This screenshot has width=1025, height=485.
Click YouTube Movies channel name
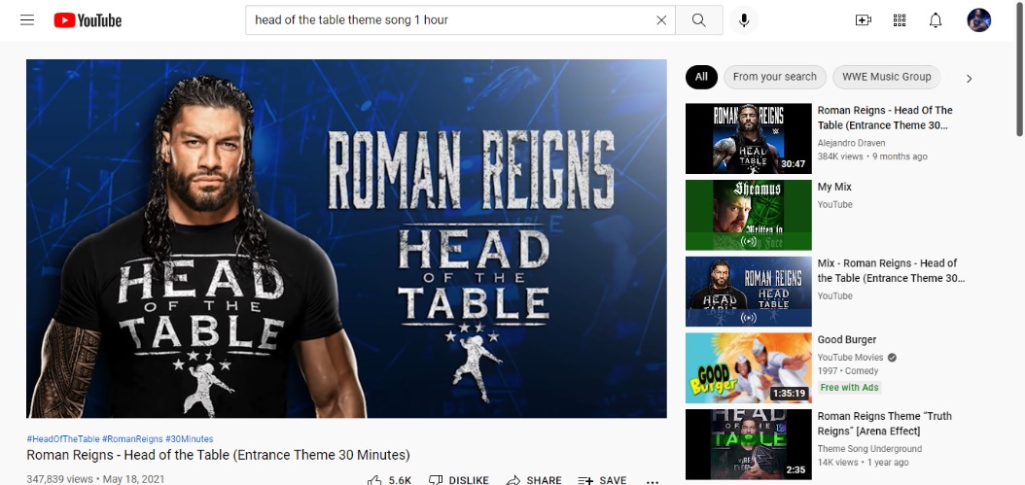851,358
